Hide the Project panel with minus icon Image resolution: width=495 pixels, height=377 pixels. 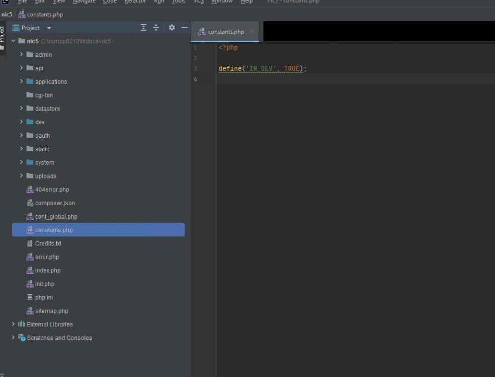pyautogui.click(x=184, y=28)
